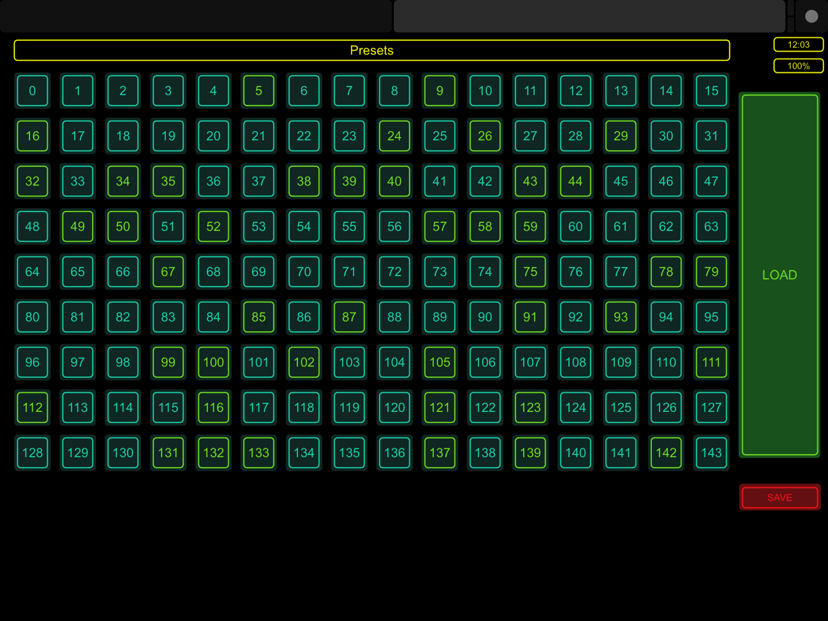Select preset slot 29
Viewport: 828px width, 621px height.
click(621, 136)
